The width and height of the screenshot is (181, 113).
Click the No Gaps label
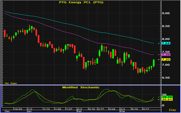11,83
